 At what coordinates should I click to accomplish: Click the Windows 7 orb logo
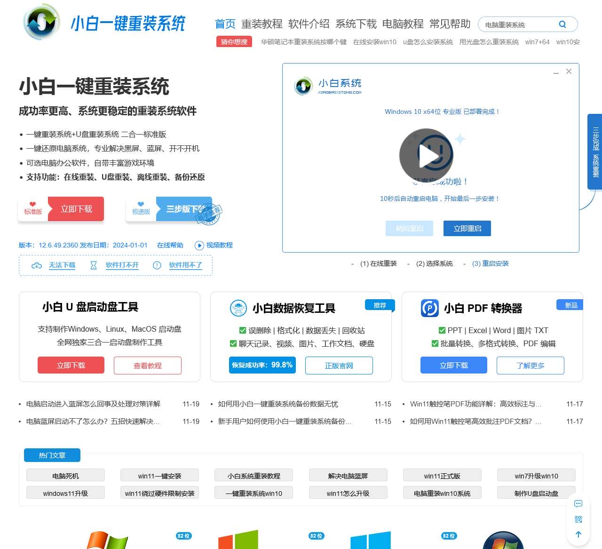[x=503, y=540]
